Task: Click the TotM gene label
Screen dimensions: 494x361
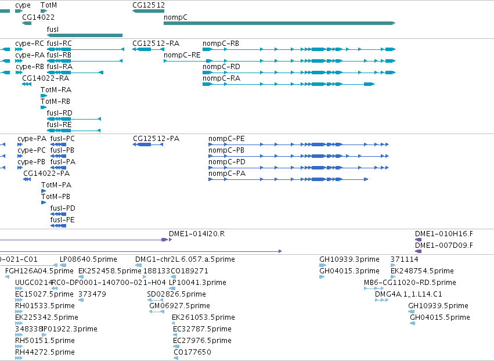Action: pyautogui.click(x=49, y=5)
